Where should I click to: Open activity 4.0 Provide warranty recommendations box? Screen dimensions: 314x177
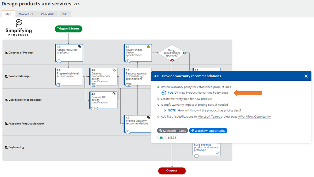138,124
